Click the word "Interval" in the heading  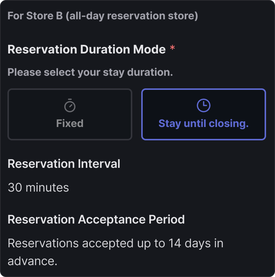pyautogui.click(x=98, y=164)
